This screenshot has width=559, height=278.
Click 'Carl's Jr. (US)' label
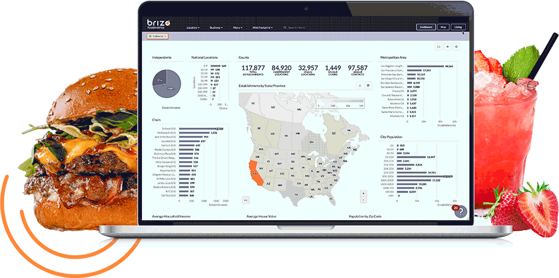pyautogui.click(x=169, y=145)
